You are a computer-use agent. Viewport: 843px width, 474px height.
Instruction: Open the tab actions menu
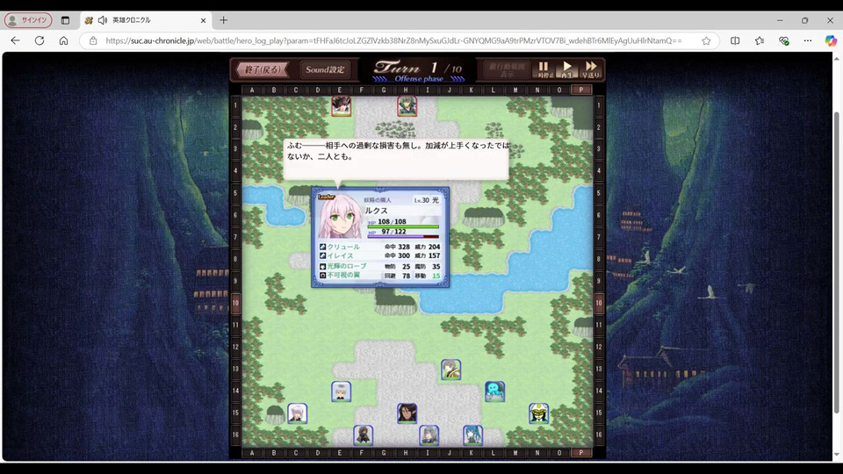[x=65, y=20]
